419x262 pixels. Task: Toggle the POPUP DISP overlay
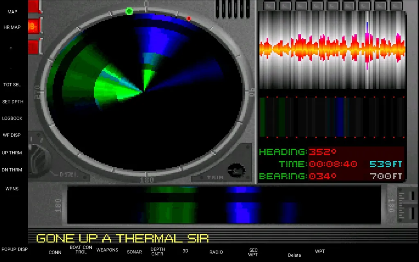click(x=14, y=249)
